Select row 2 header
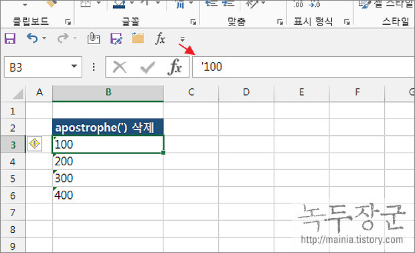 [x=13, y=128]
